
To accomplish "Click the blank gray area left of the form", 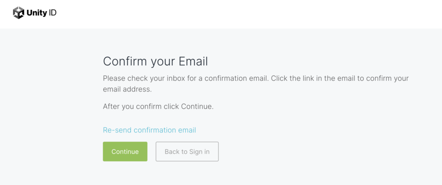I will click(x=47, y=108).
